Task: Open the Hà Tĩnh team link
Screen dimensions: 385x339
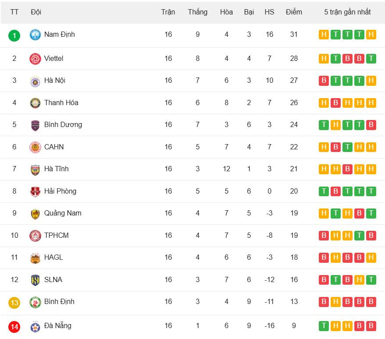Action: (57, 169)
